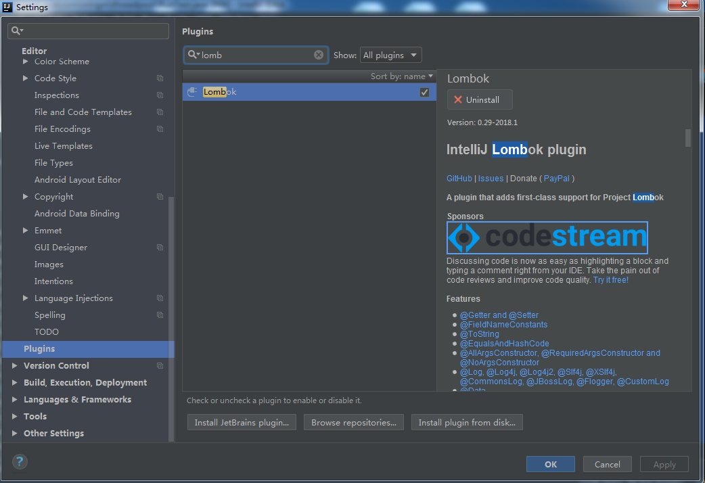This screenshot has width=705, height=483.
Task: Open the Sort by name dropdown
Action: click(x=401, y=76)
